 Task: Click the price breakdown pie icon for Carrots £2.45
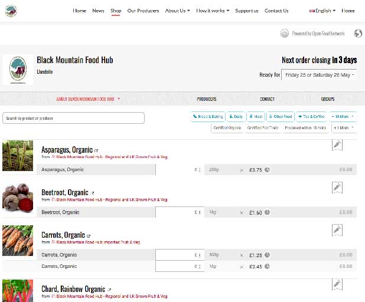click(267, 266)
